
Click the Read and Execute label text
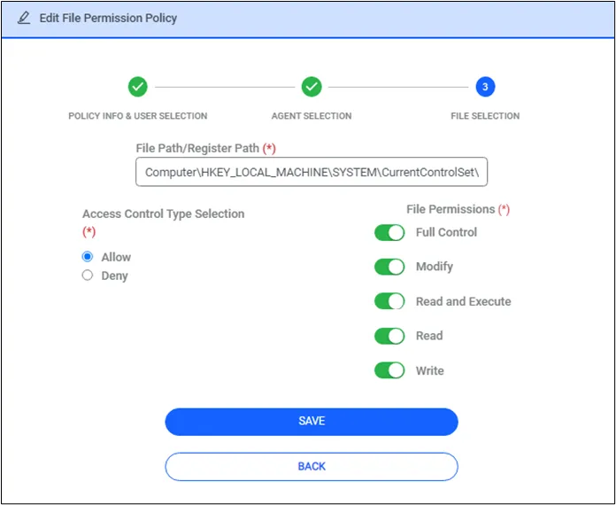point(464,301)
